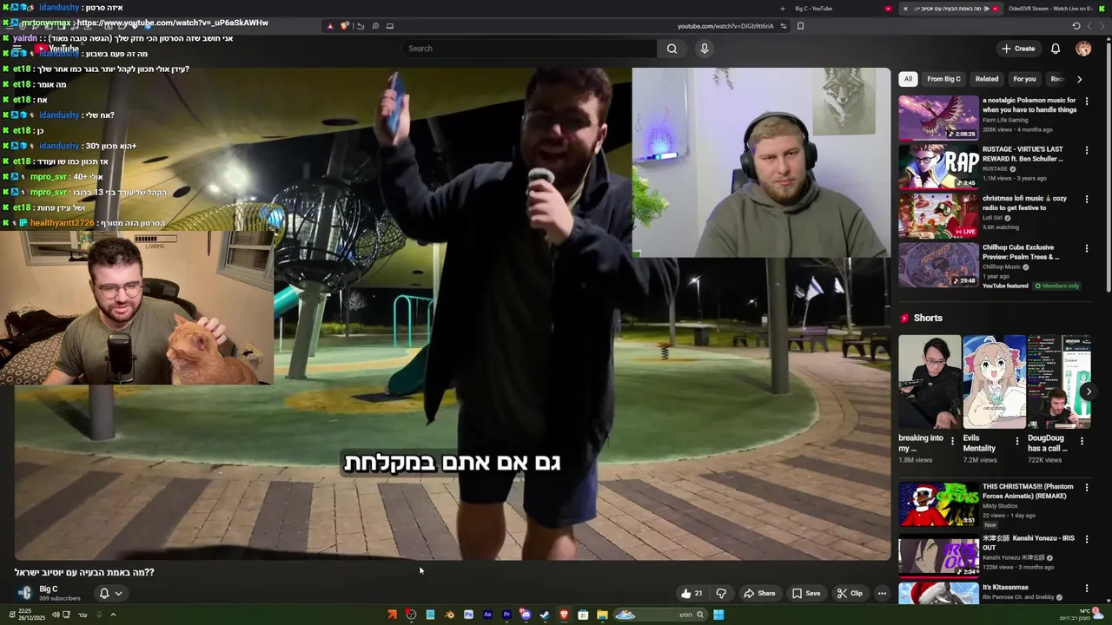Like the video with 21 likes
Screen dimensions: 1112x625
click(692, 594)
